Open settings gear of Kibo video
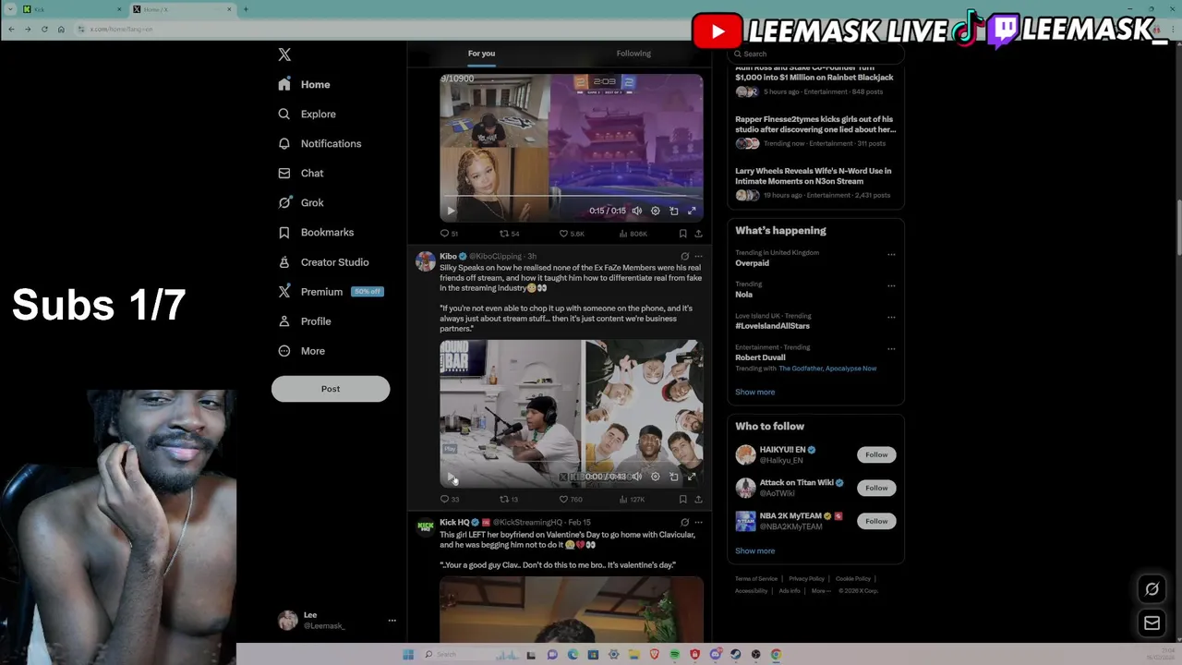 pyautogui.click(x=655, y=477)
